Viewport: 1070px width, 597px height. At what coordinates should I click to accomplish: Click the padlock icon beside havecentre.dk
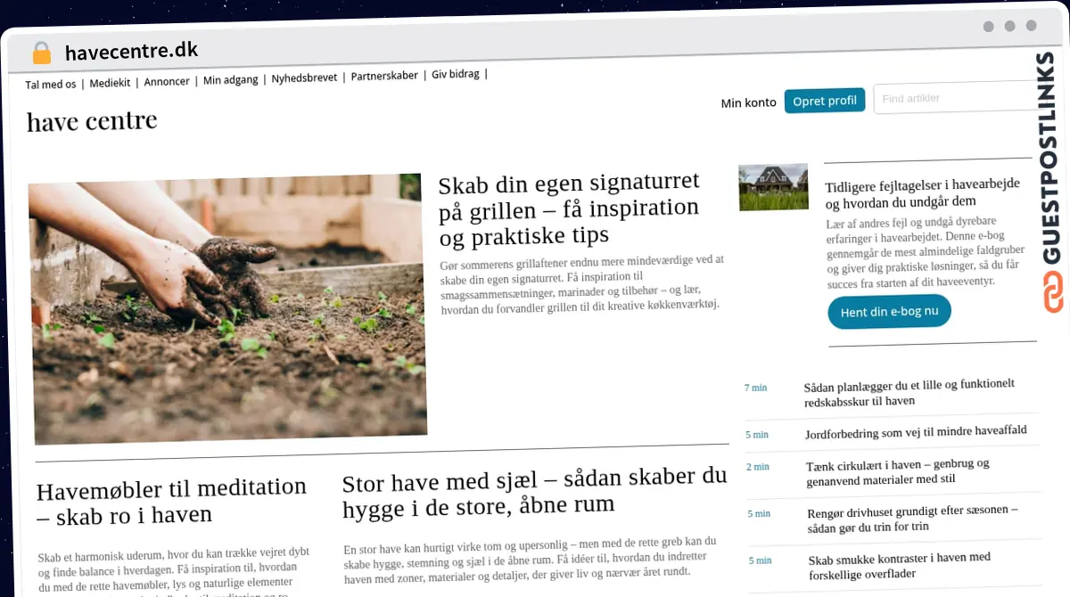click(41, 53)
